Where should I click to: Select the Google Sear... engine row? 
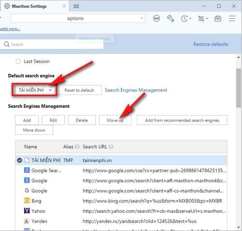pos(121,170)
